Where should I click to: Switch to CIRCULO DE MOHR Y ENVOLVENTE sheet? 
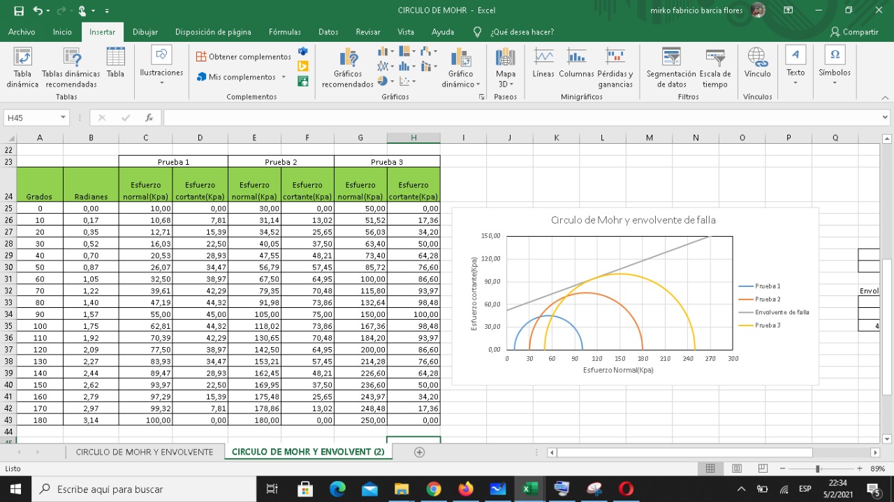tap(145, 452)
